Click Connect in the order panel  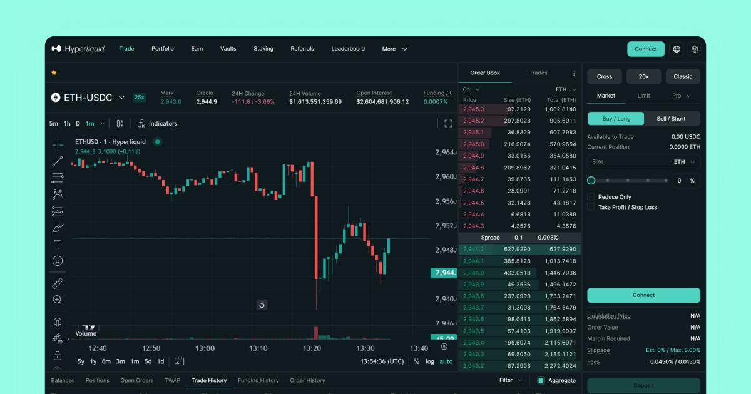click(x=643, y=295)
